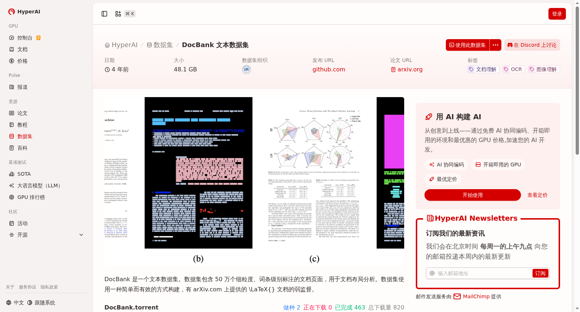
Task: Click the 订阅 subscribe button
Action: click(540, 273)
